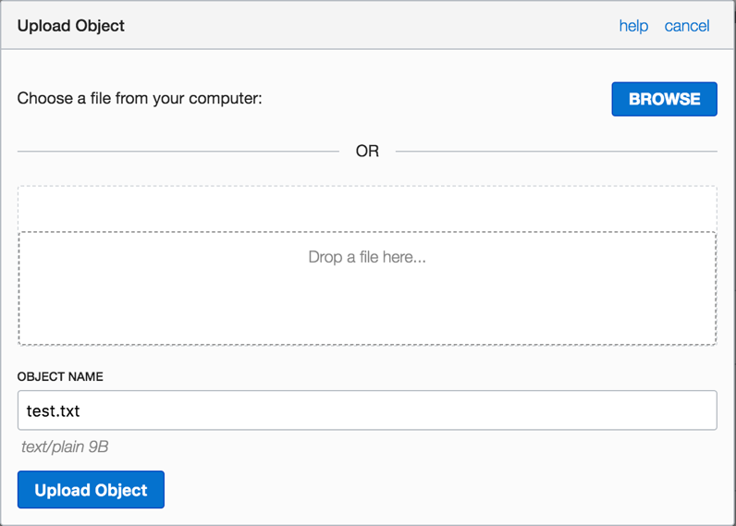
Task: Click the empty right end of the name field
Action: pyautogui.click(x=647, y=410)
